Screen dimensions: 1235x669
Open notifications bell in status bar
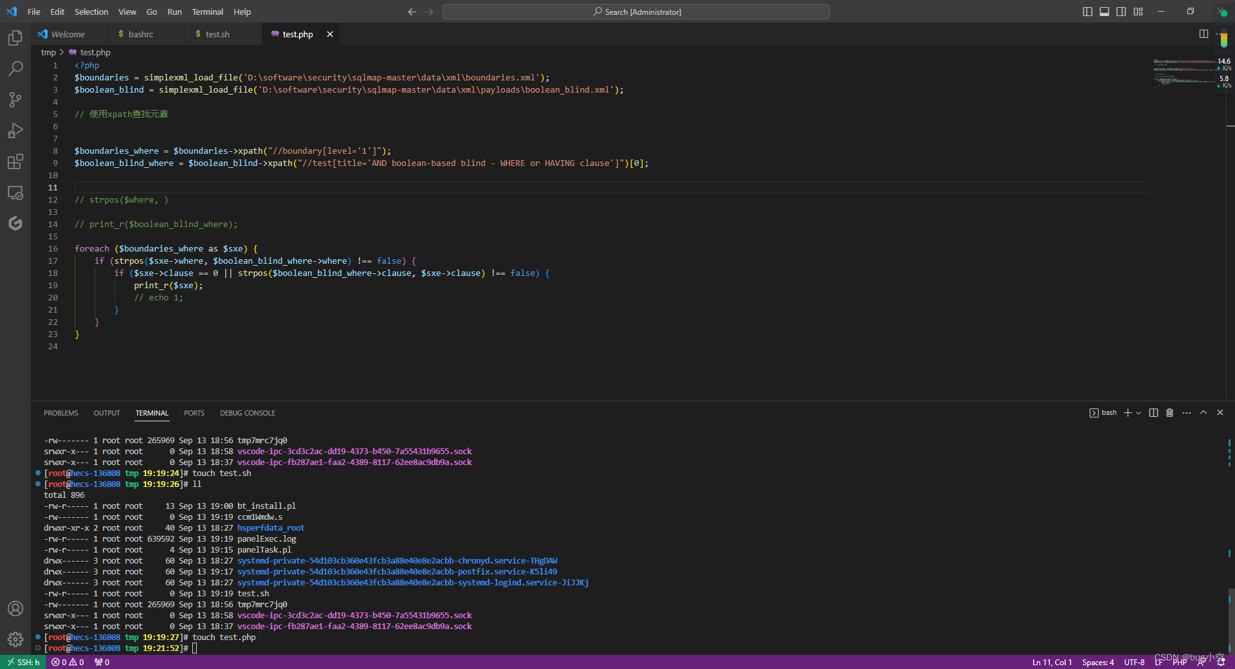point(1221,662)
